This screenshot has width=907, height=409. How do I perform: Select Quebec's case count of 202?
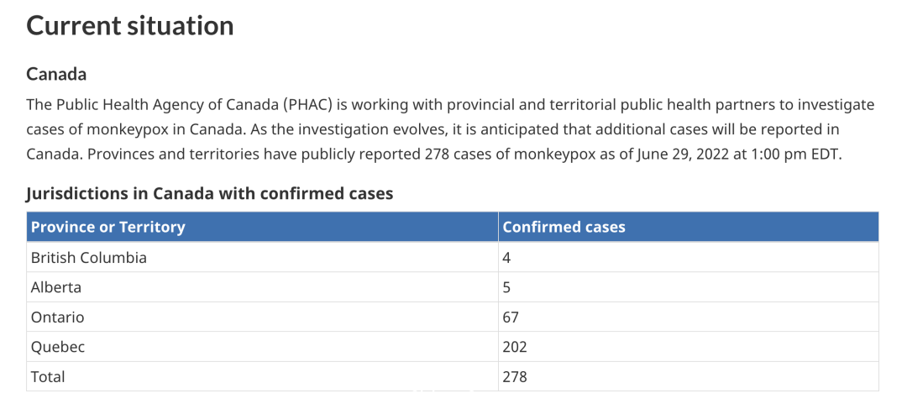515,347
